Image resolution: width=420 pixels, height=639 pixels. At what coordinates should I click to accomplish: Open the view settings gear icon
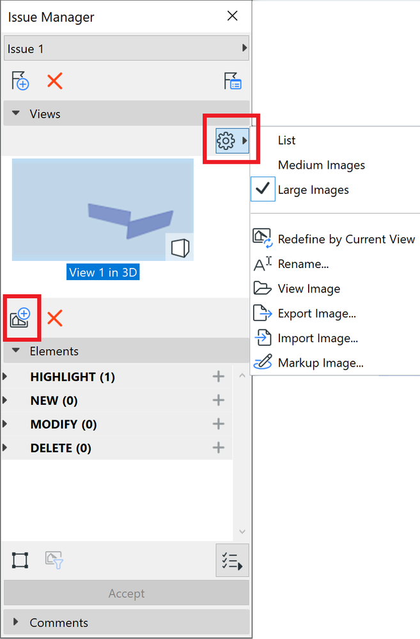pos(226,141)
